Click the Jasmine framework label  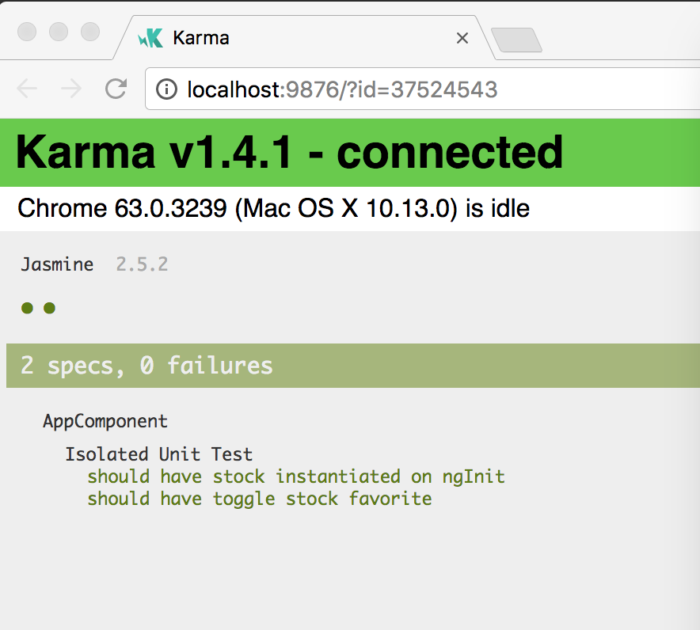pyautogui.click(x=56, y=264)
